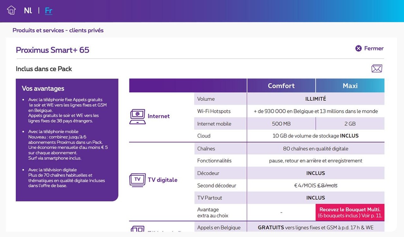This screenshot has height=237, width=404.
Task: Select the Maxi column header
Action: pyautogui.click(x=350, y=86)
